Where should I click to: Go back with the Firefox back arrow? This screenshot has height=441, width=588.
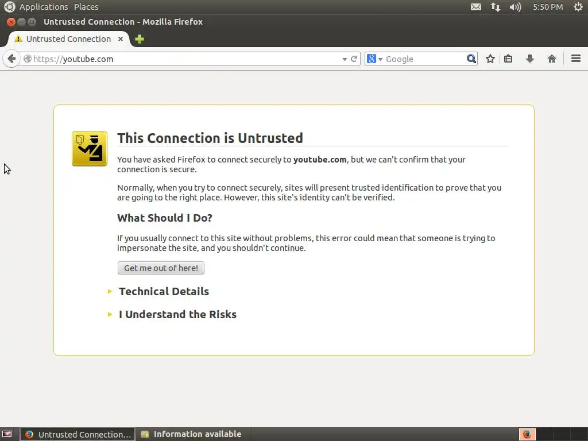[x=11, y=59]
